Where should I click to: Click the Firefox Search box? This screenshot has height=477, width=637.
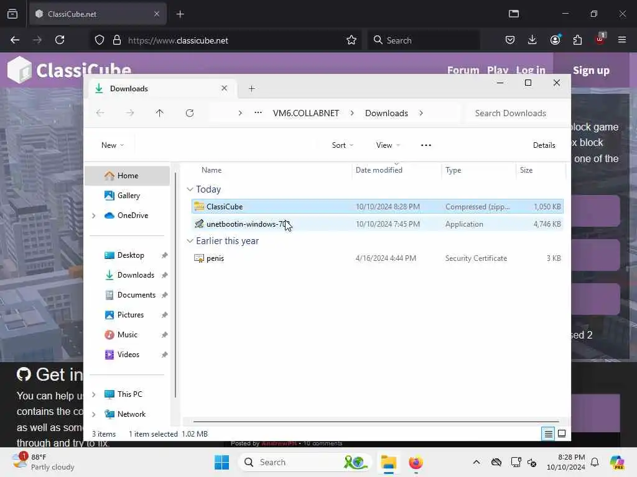pos(424,40)
